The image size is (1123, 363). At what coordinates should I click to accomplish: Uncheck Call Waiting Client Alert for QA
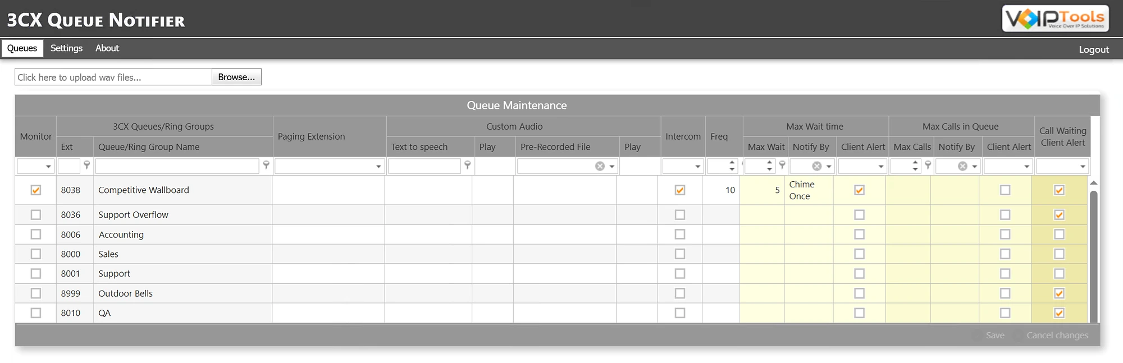tap(1059, 313)
